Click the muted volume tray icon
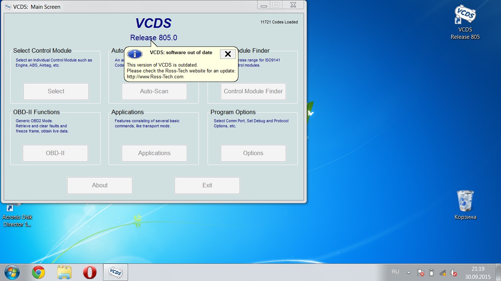The height and width of the screenshot is (281, 501). 453,273
